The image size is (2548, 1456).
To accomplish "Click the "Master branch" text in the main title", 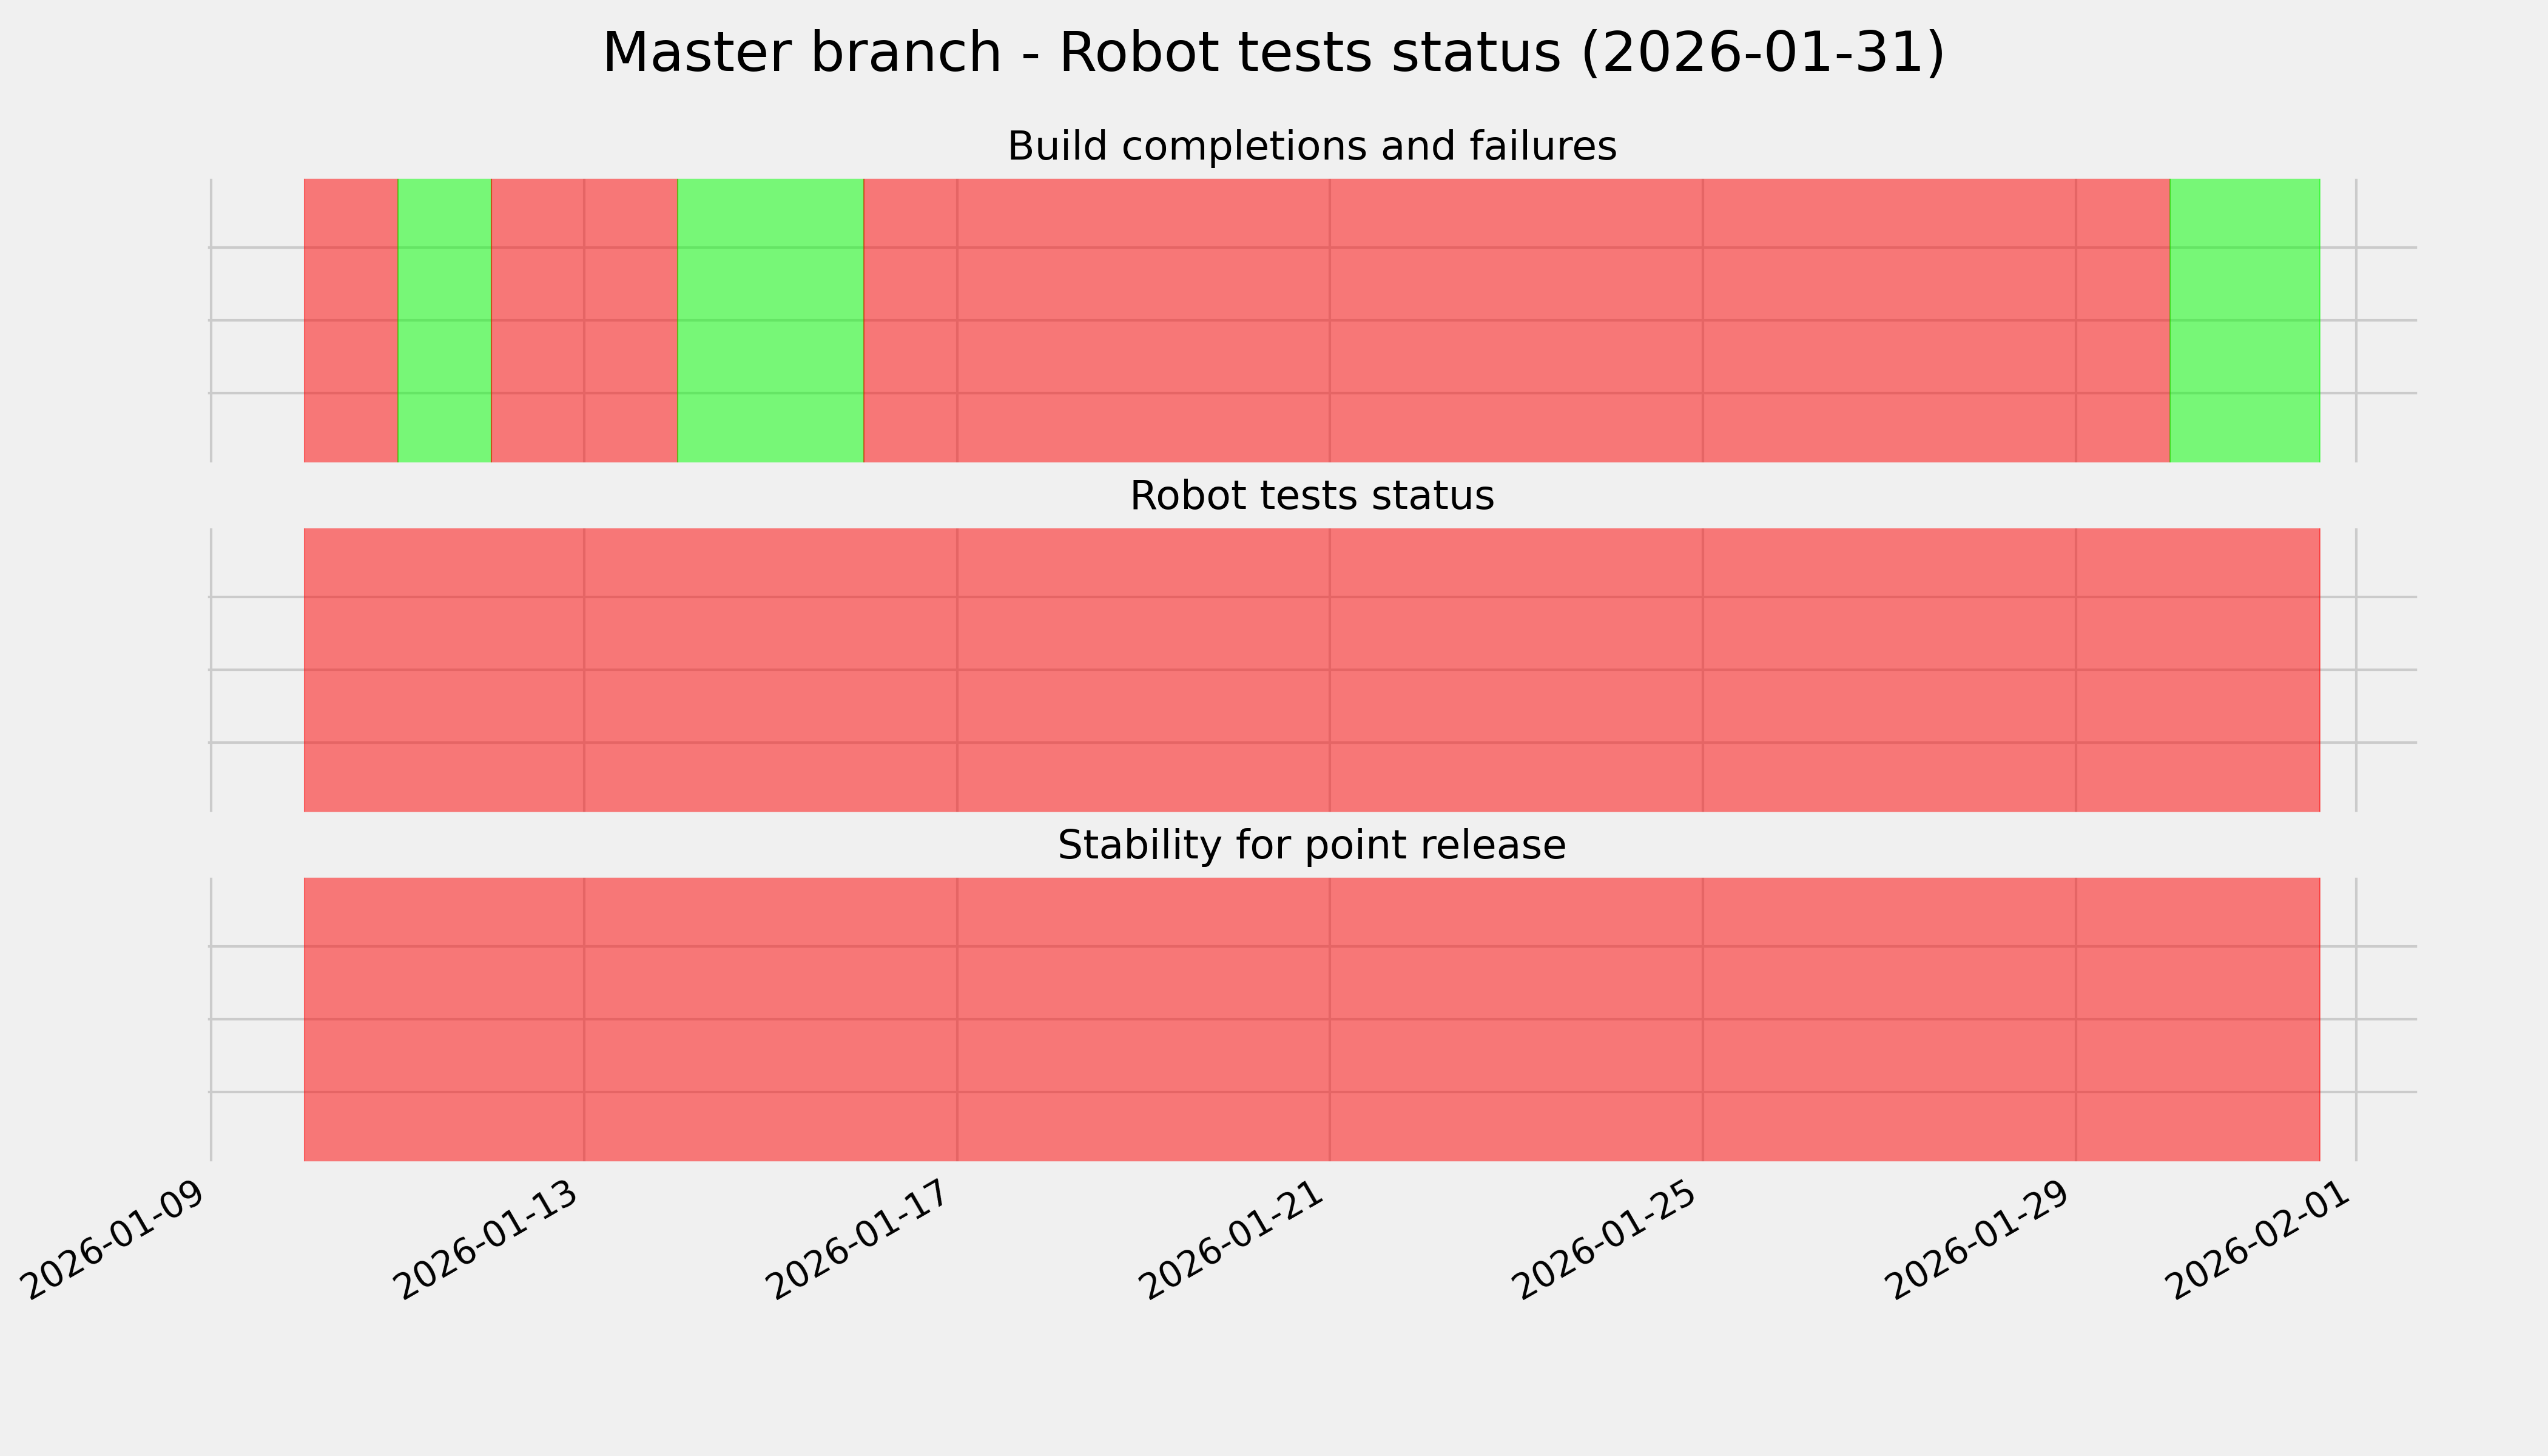I will tap(801, 53).
